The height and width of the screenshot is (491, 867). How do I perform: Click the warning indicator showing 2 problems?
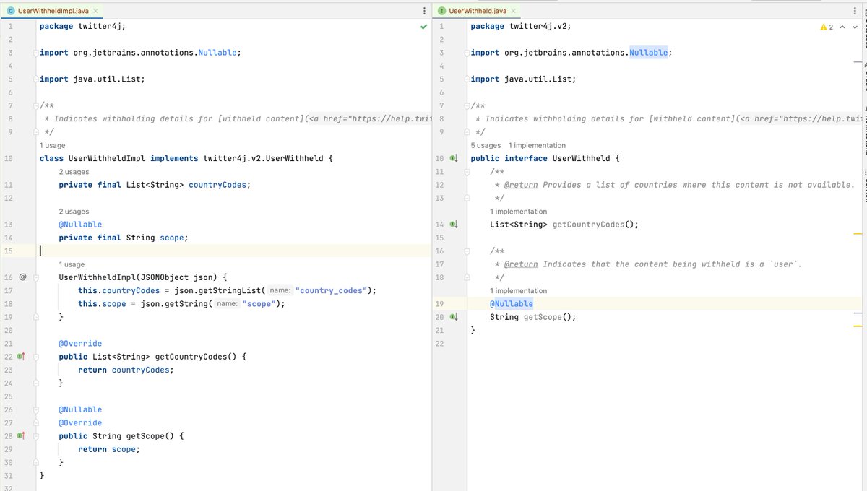pyautogui.click(x=827, y=27)
